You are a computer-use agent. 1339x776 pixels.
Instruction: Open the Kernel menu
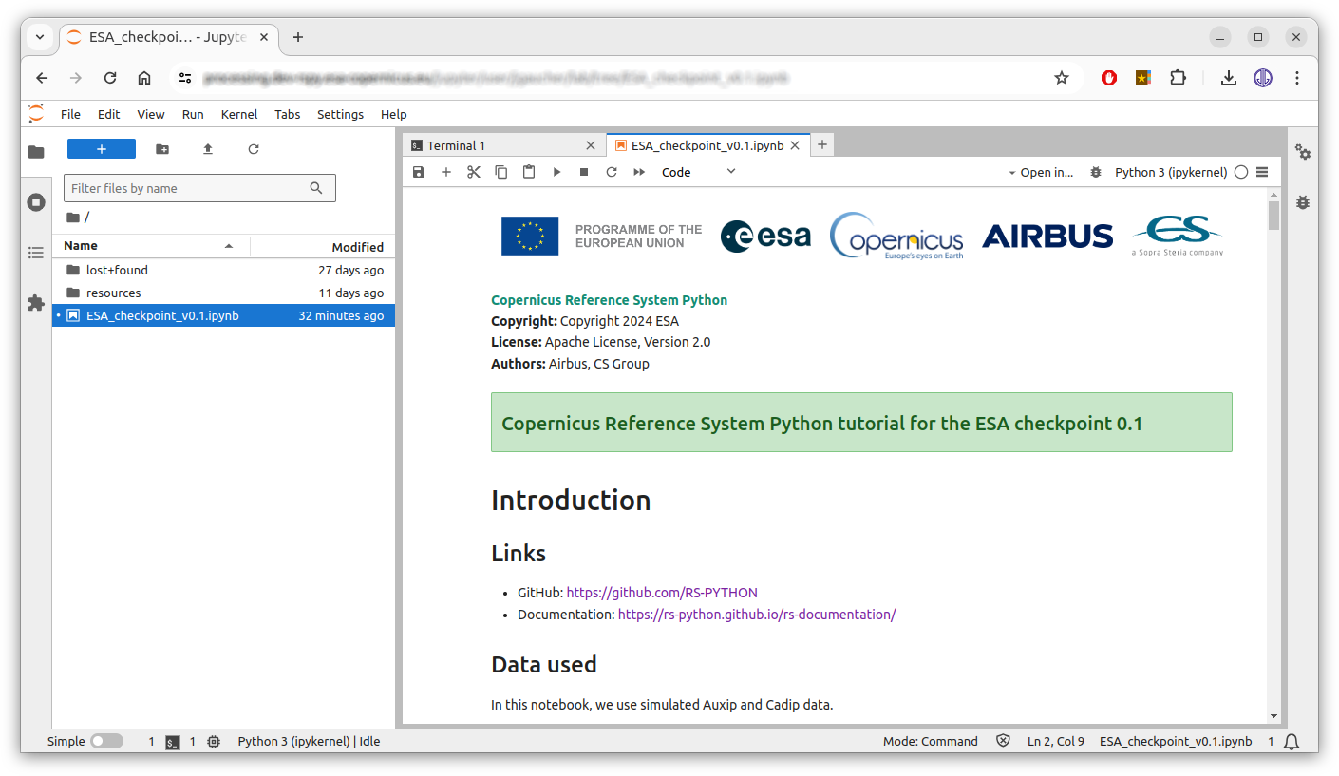[x=239, y=114]
